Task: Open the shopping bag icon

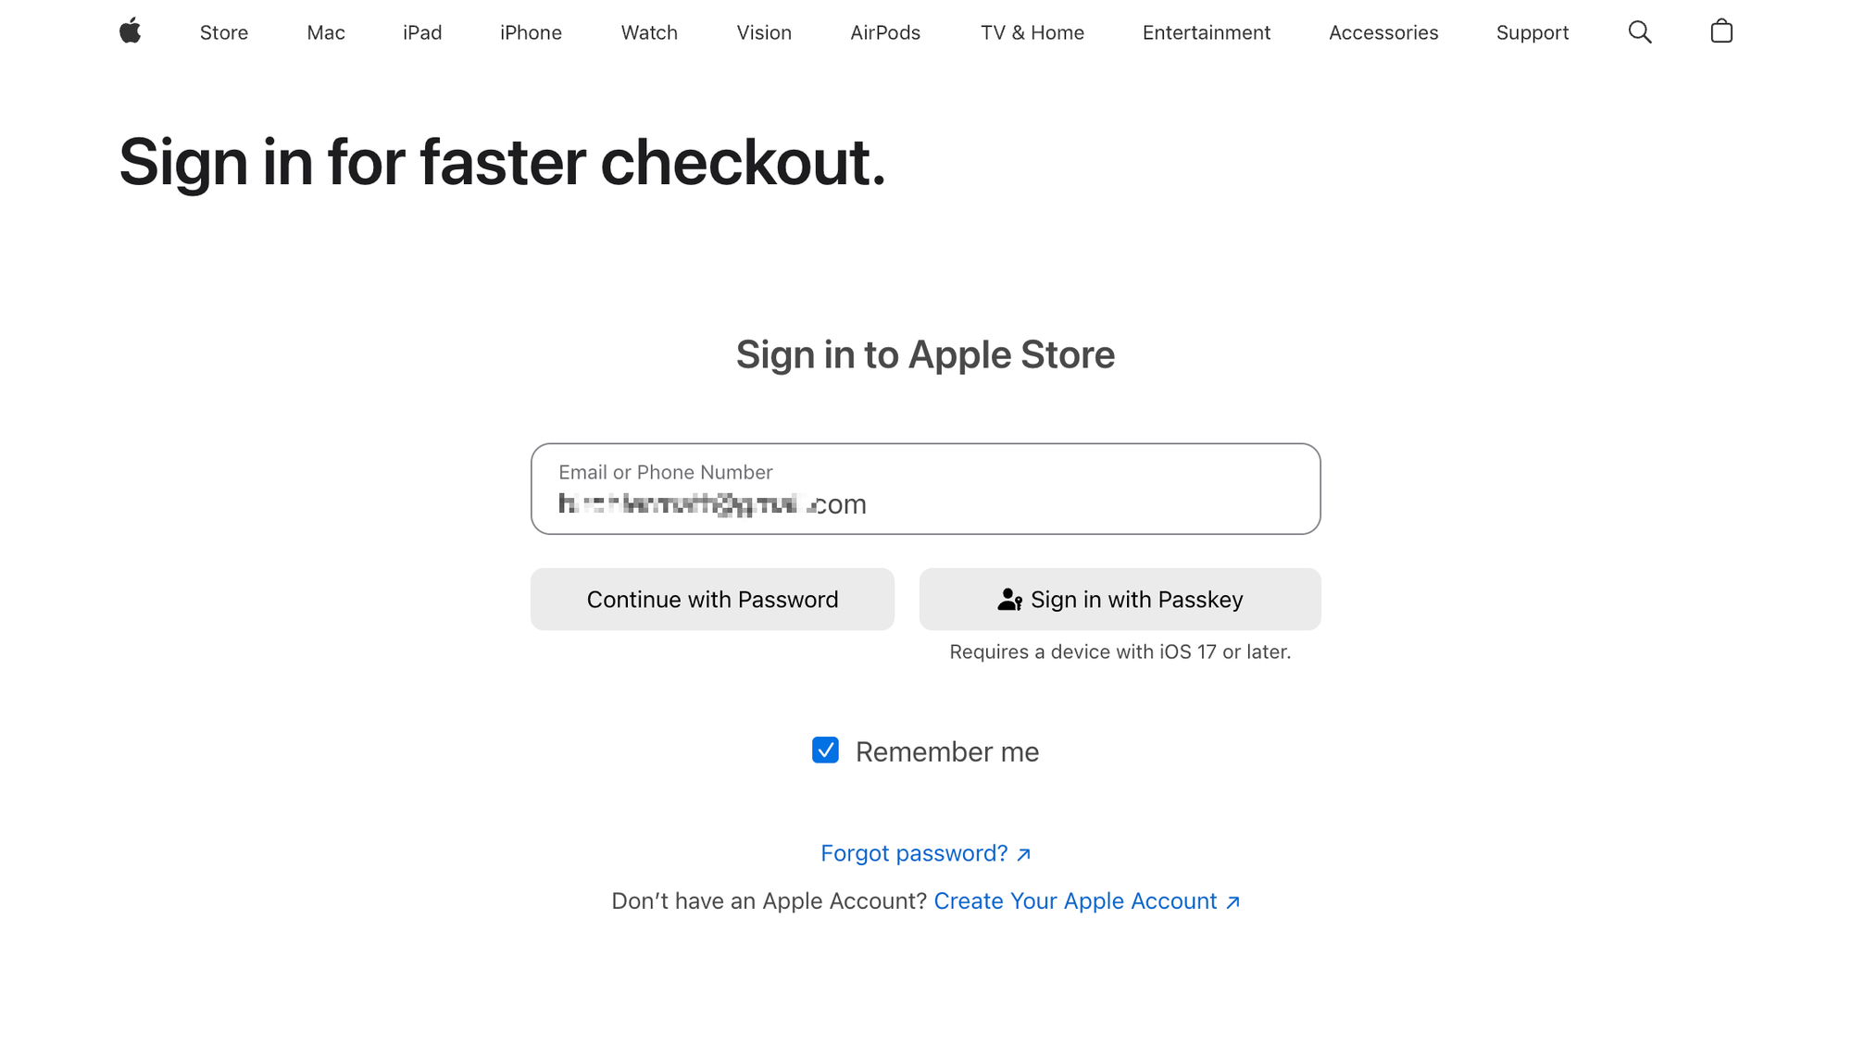Action: coord(1721,31)
